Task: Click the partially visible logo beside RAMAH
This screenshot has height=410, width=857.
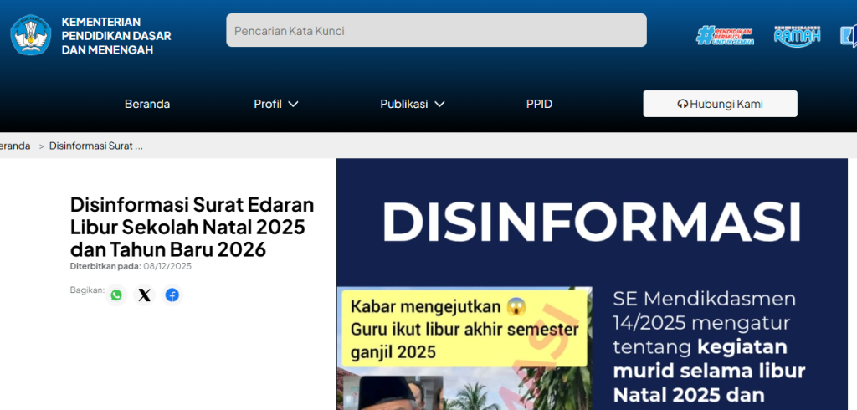Action: 849,36
